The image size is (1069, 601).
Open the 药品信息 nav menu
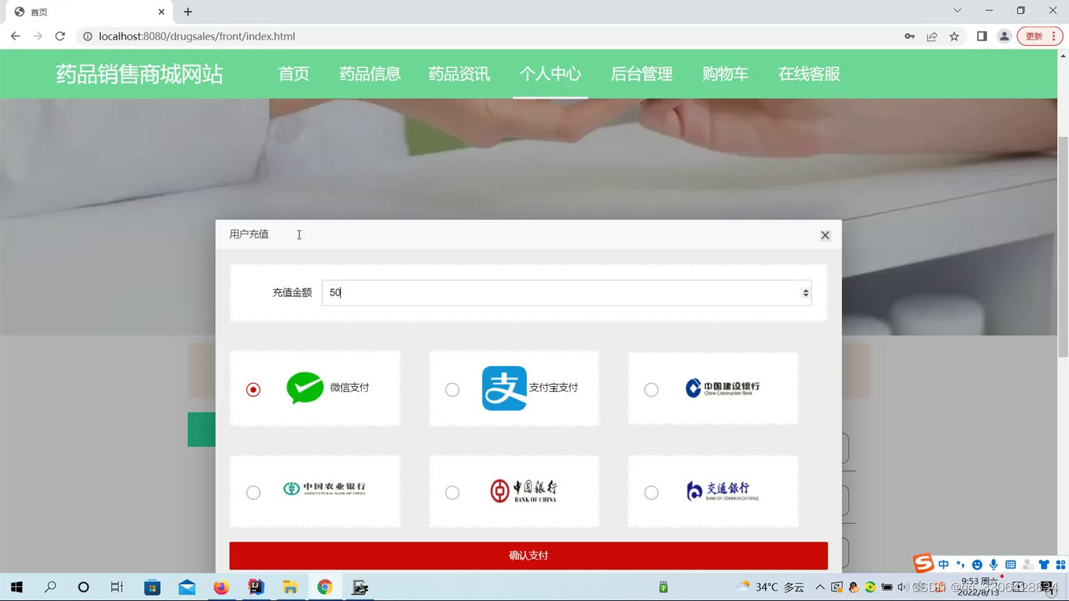coord(370,74)
